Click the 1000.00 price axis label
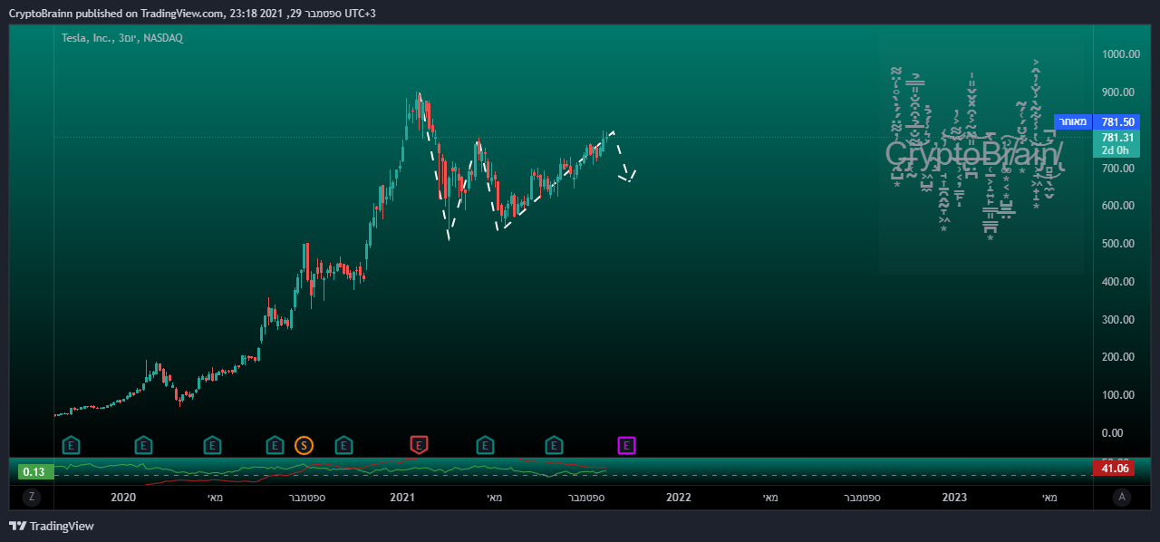Viewport: 1160px width, 542px height. coord(1121,54)
